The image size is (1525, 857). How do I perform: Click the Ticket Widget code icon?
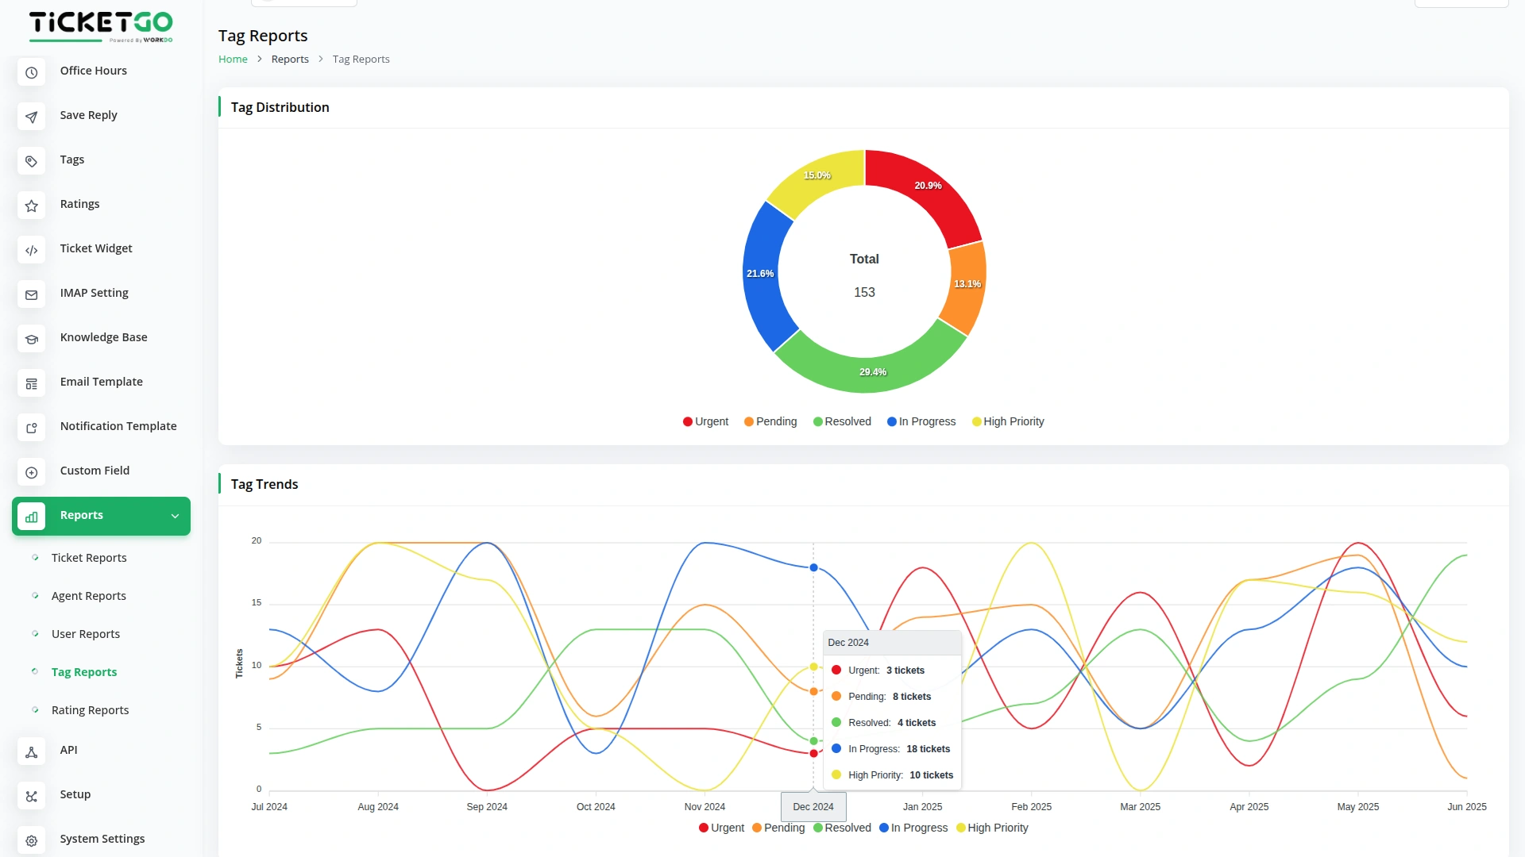[x=31, y=250]
